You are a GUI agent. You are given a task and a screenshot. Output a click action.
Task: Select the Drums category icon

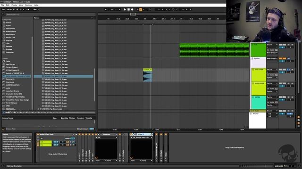[4, 25]
